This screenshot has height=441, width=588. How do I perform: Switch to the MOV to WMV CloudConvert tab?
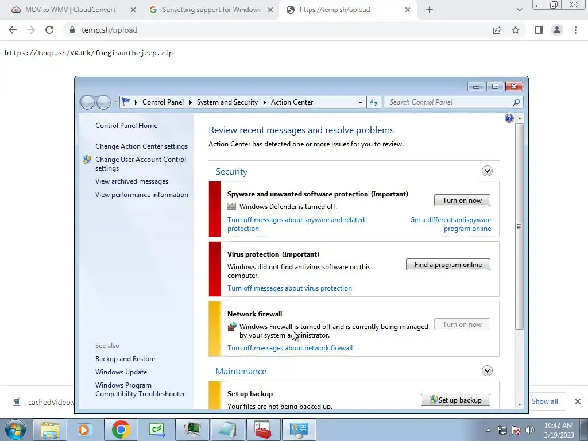click(70, 10)
